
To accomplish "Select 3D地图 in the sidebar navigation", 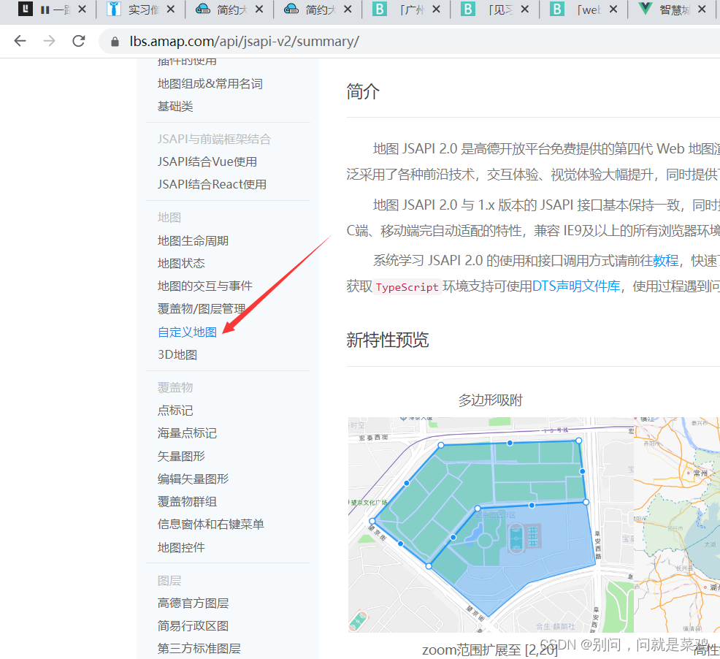I will 177,354.
